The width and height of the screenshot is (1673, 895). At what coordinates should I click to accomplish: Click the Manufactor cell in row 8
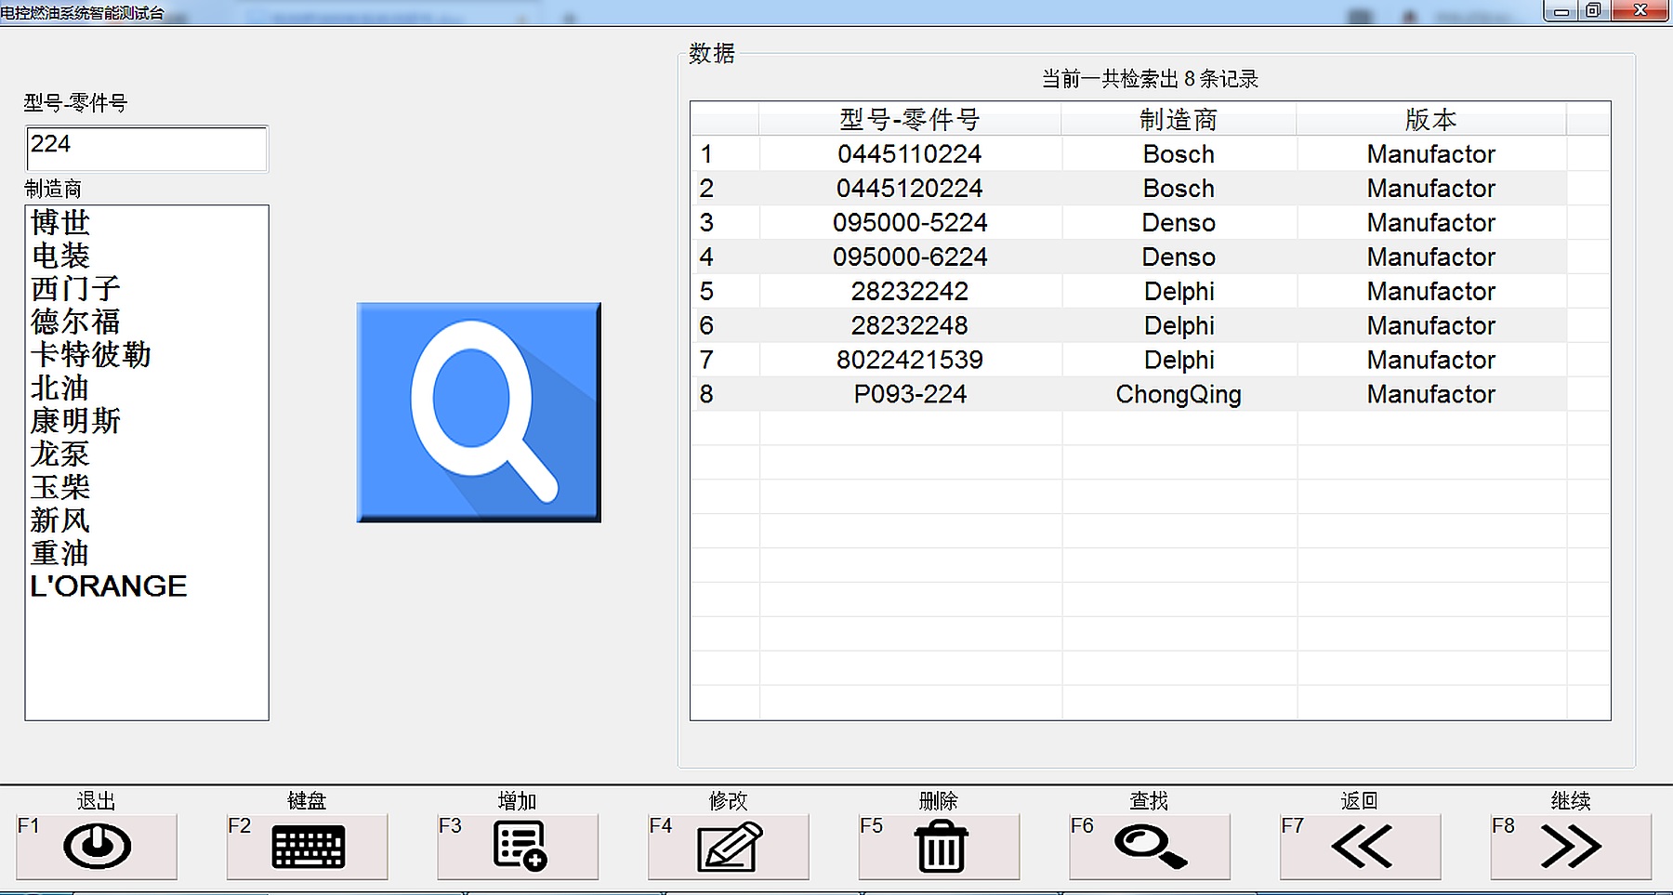tap(1431, 394)
